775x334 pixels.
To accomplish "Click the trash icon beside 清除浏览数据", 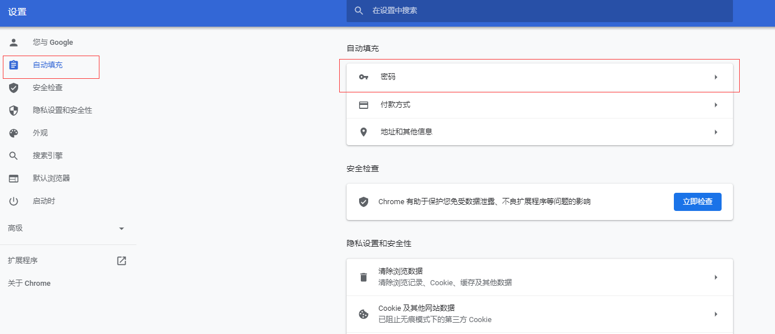I will click(x=363, y=277).
